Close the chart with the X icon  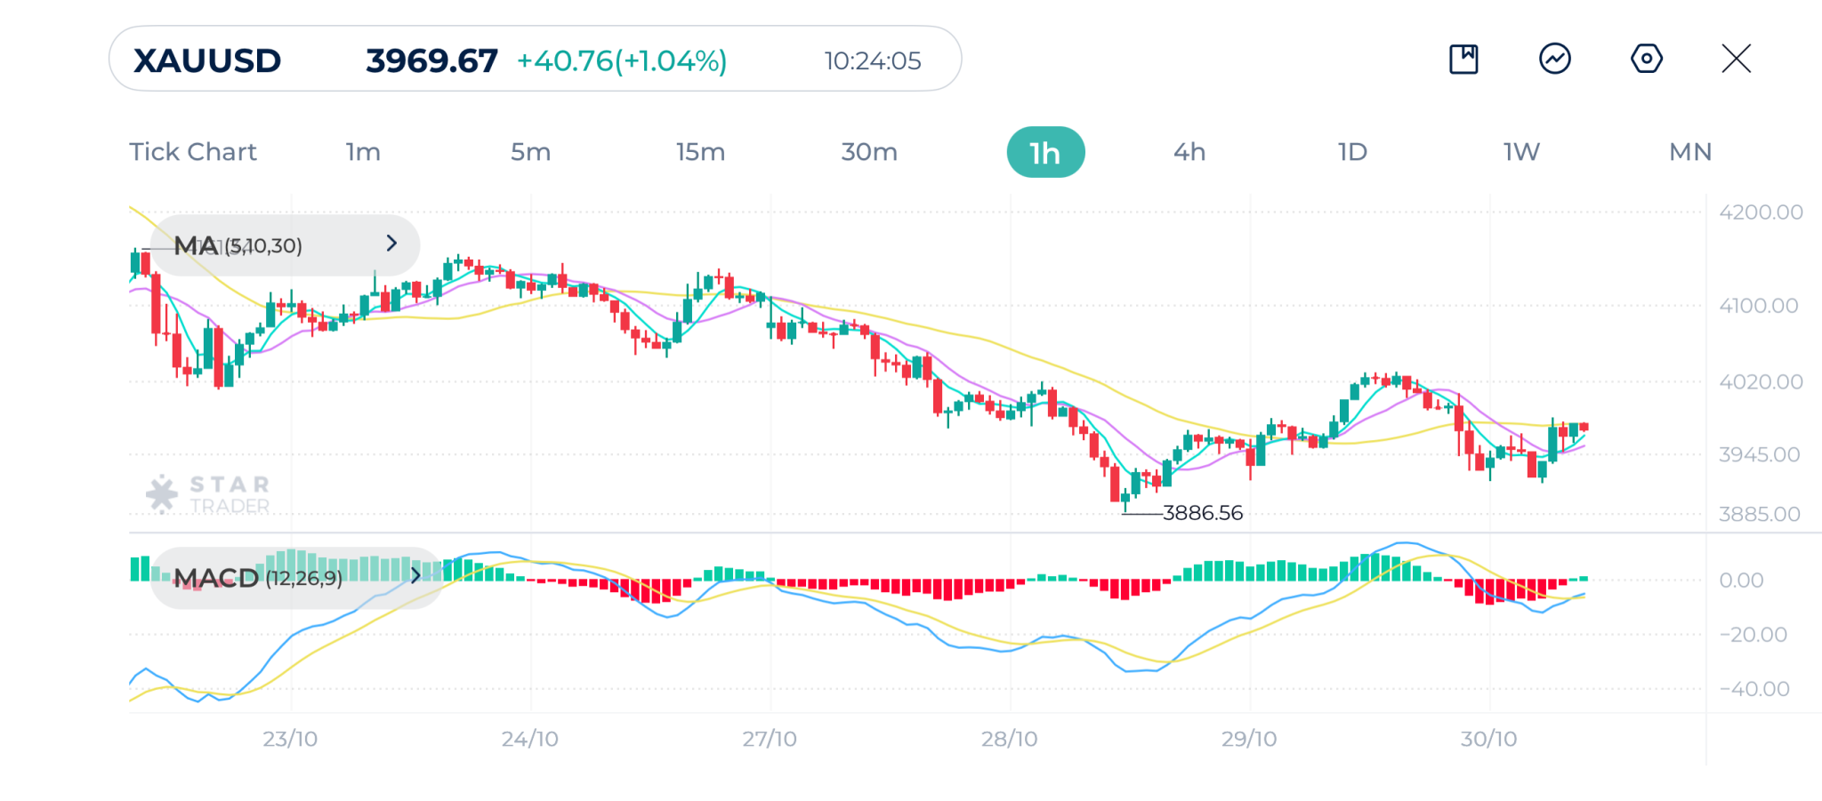(x=1736, y=60)
